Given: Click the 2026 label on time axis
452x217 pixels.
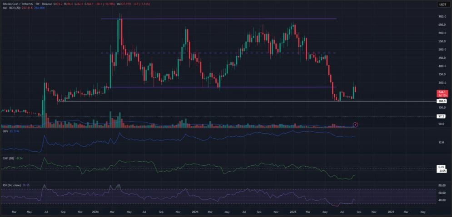Looking at the screenshot, I should tap(293, 212).
